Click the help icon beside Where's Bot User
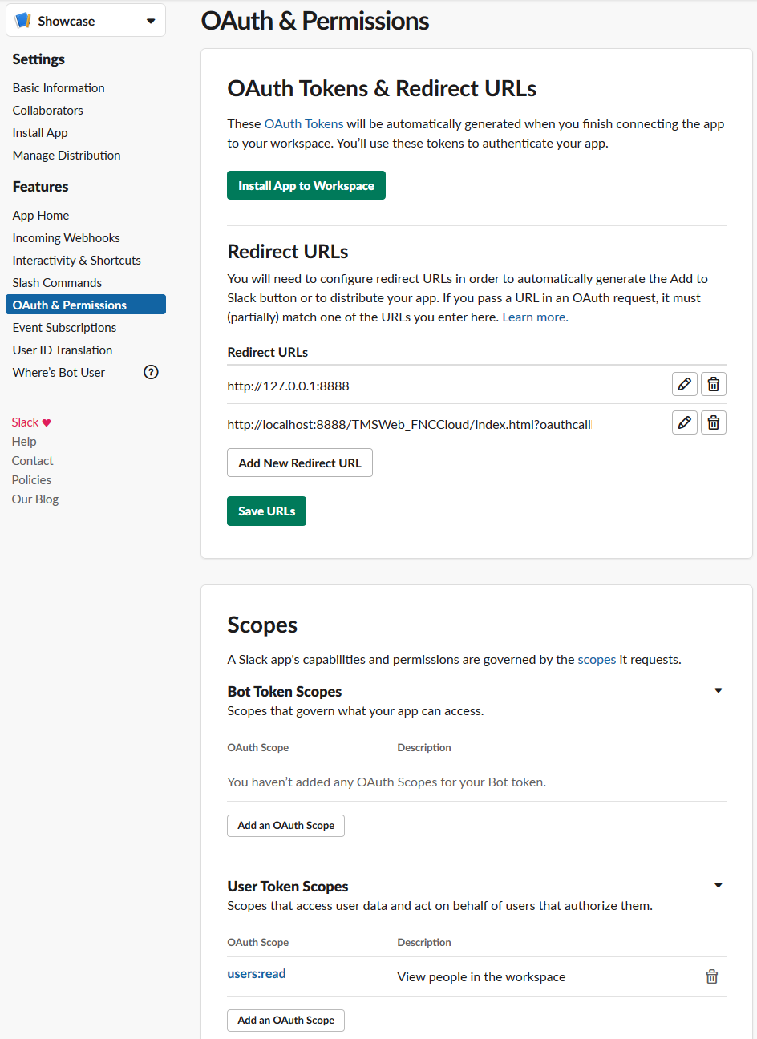757x1039 pixels. point(151,372)
